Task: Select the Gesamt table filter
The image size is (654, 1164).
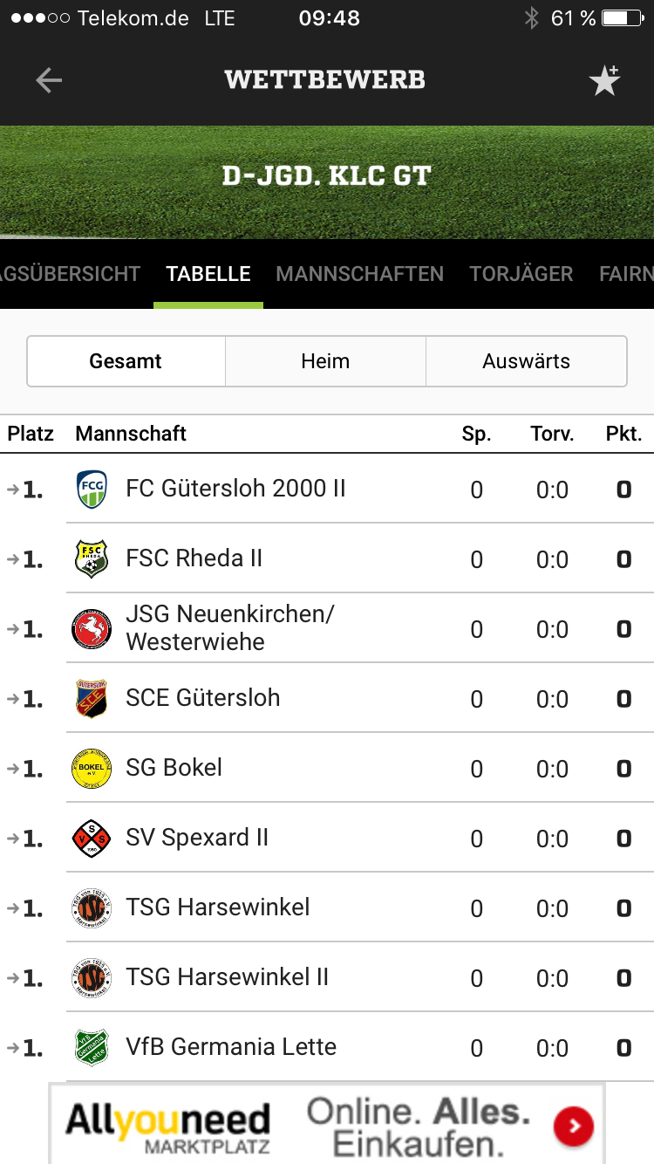Action: tap(126, 361)
